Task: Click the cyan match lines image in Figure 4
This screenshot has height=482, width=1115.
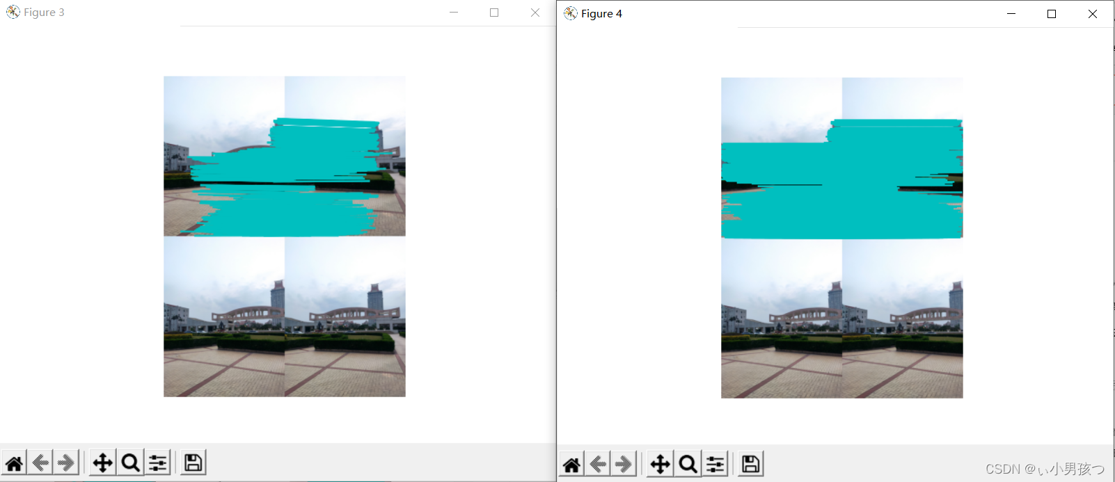Action: pyautogui.click(x=842, y=158)
